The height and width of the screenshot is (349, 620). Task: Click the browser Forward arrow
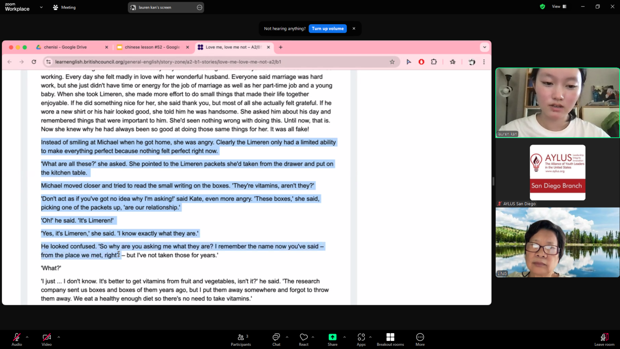(22, 62)
